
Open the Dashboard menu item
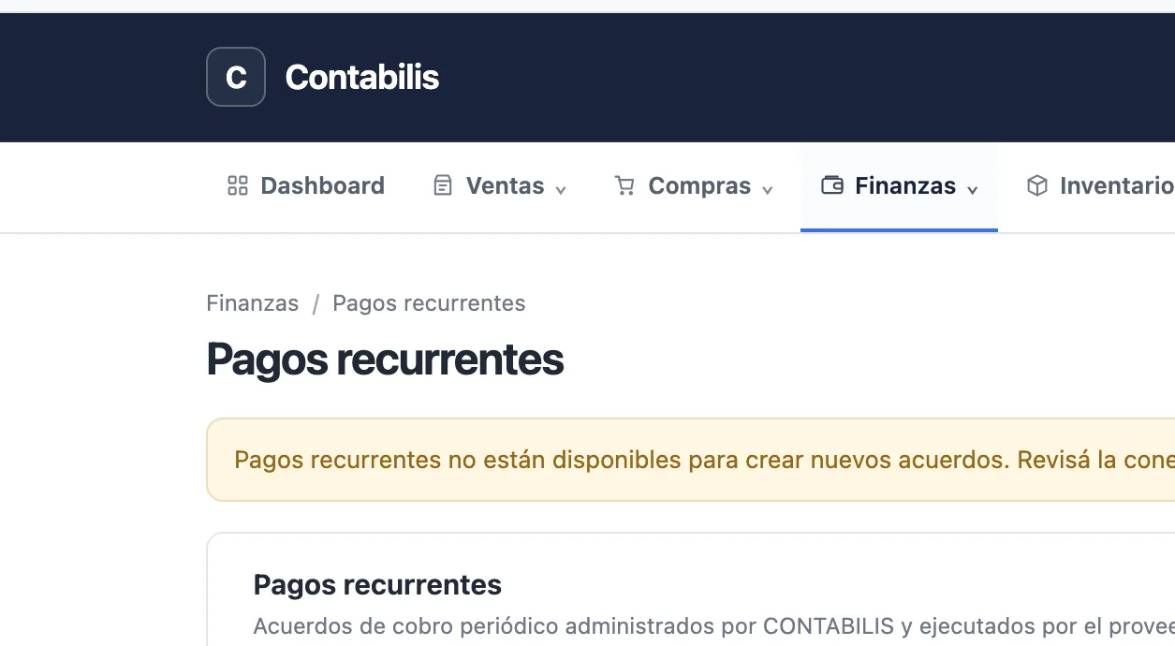(x=306, y=185)
